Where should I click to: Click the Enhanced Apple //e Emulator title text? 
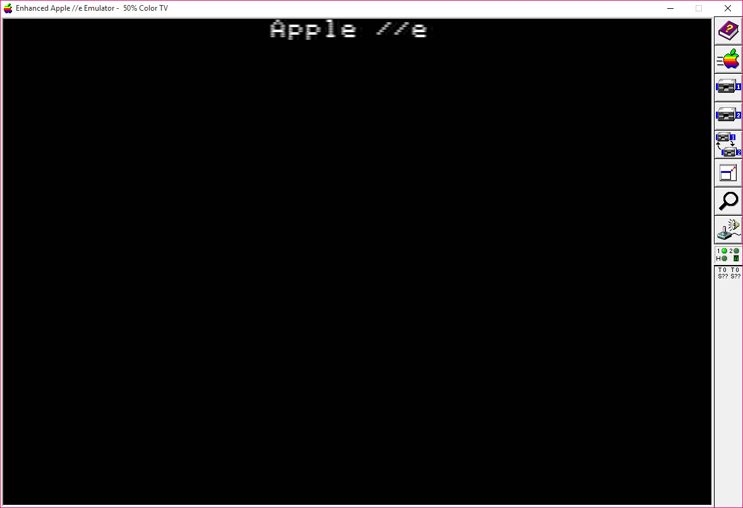coord(65,8)
